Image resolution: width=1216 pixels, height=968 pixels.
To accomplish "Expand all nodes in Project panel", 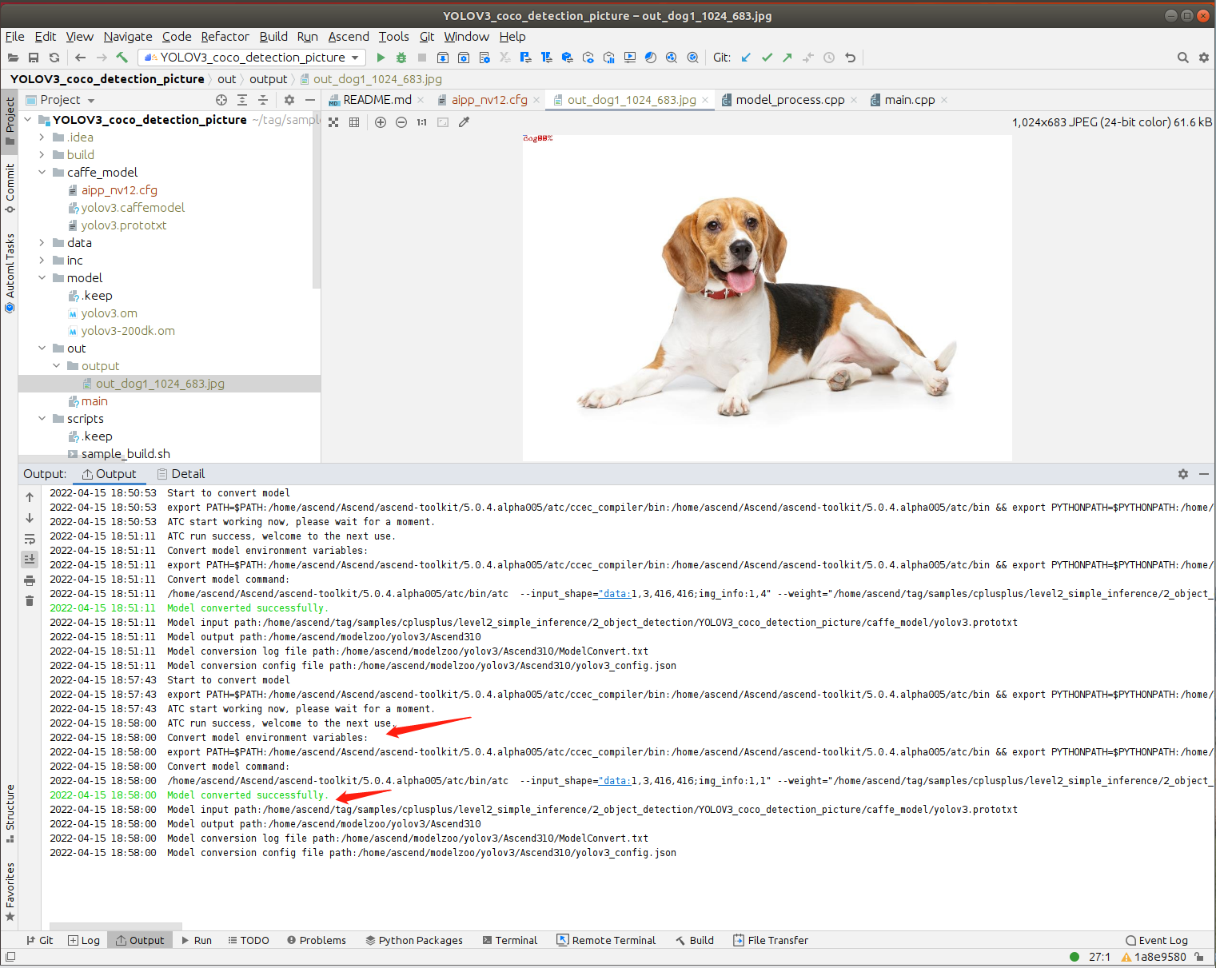I will coord(242,100).
